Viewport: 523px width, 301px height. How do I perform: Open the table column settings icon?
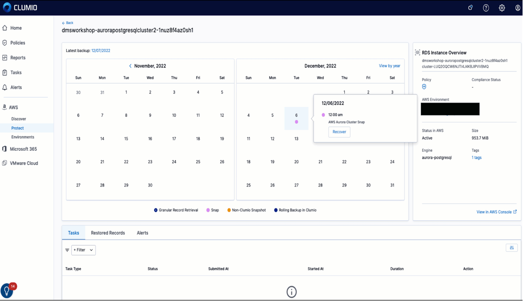(x=512, y=248)
